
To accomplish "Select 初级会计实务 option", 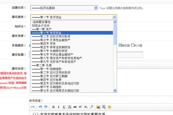I will point(72,26).
